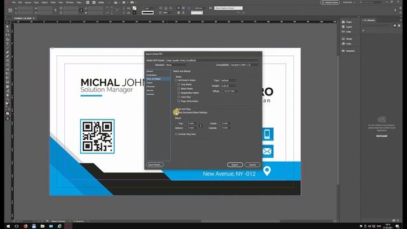
Task: Enable Crop Marks checkbox
Action: pos(179,85)
